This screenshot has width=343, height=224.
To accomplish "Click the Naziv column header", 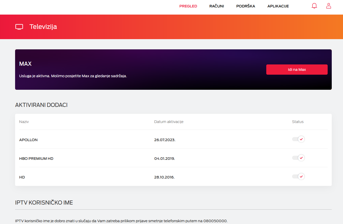I will point(24,122).
